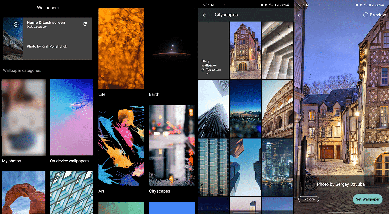Open the Home & Lock screen daily wallpaper card
This screenshot has height=214, width=389.
pyautogui.click(x=48, y=38)
